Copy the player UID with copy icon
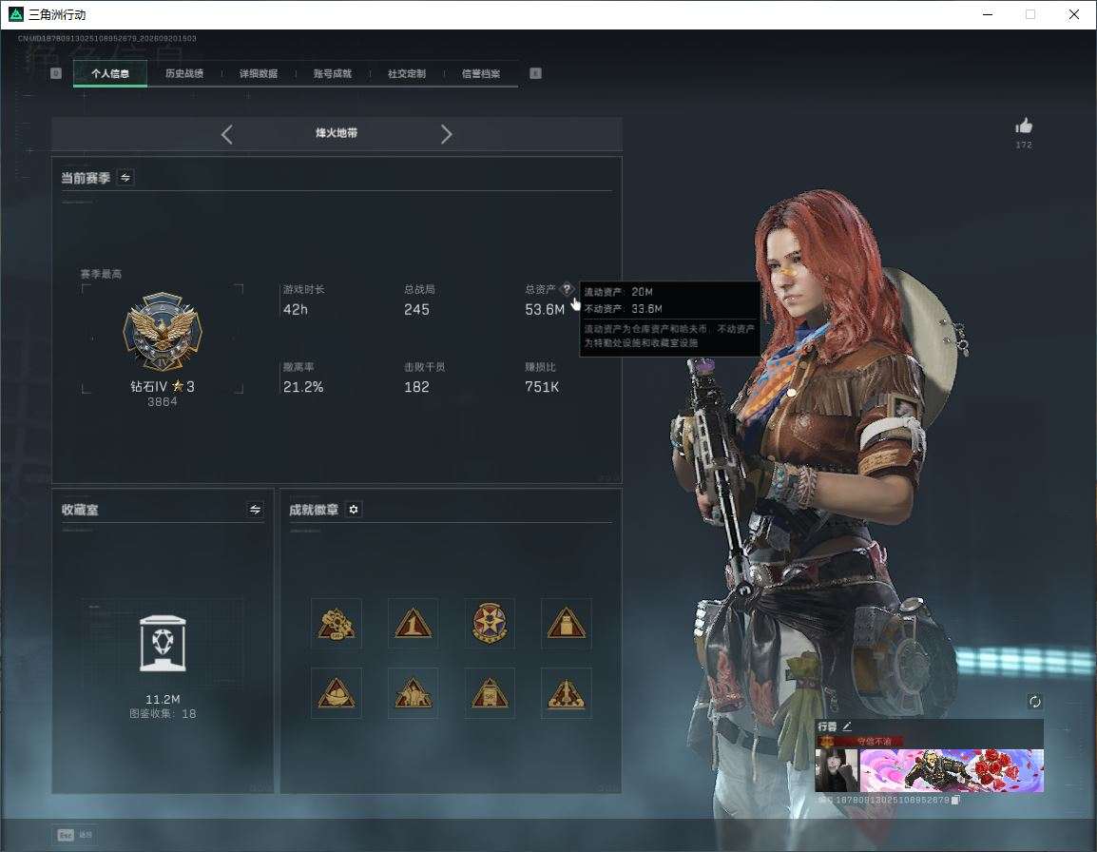Viewport: 1097px width, 852px height. click(955, 801)
